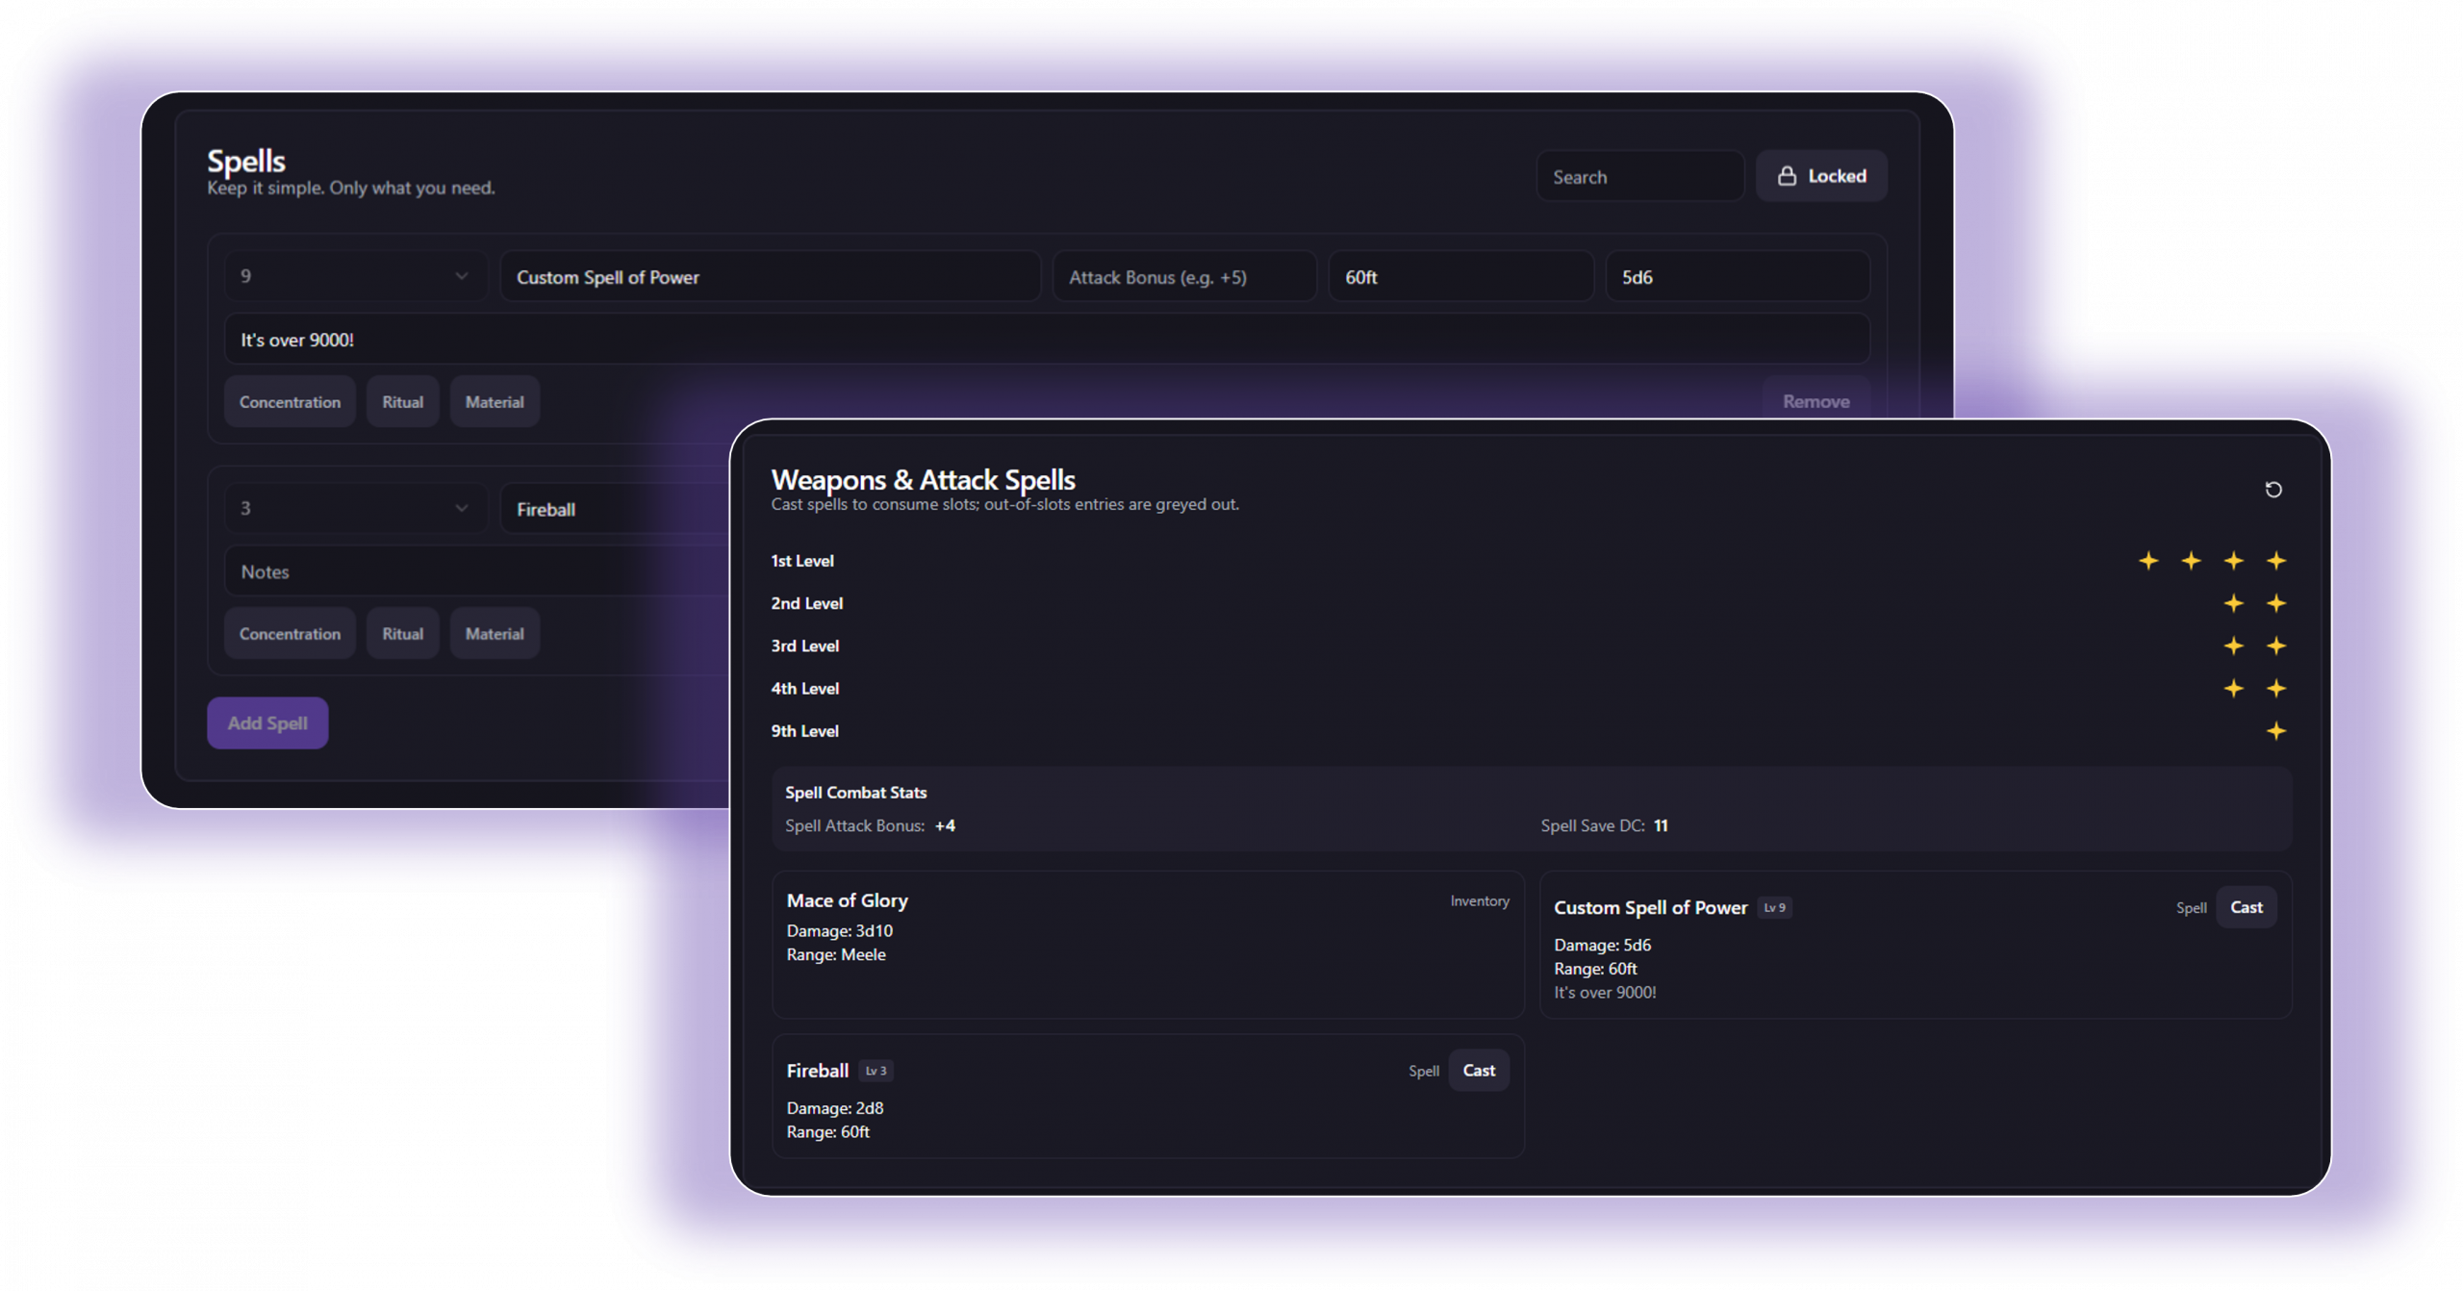
Task: Click the Add Spell button
Action: 267,723
